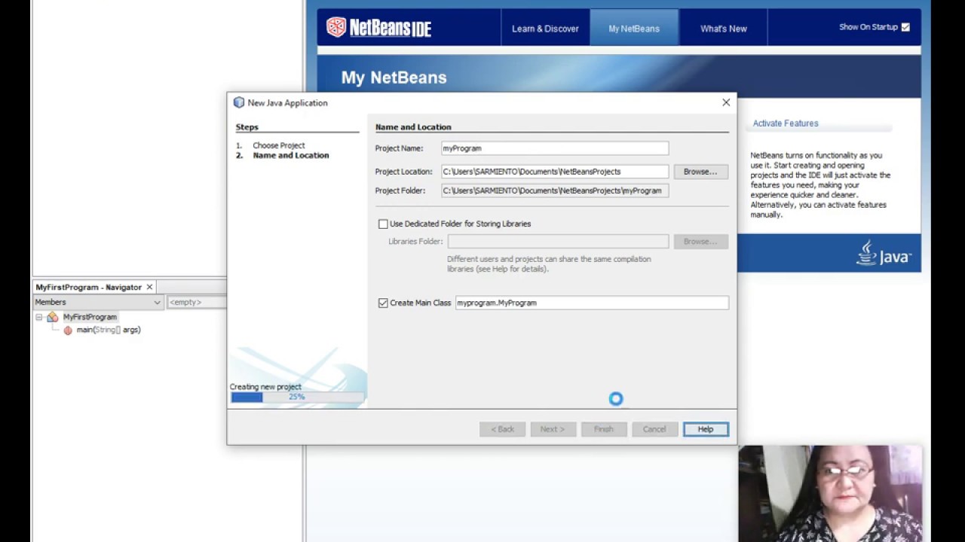Screen dimensions: 965x542
Task: Select main(String[] args) in Navigator
Action: (109, 330)
